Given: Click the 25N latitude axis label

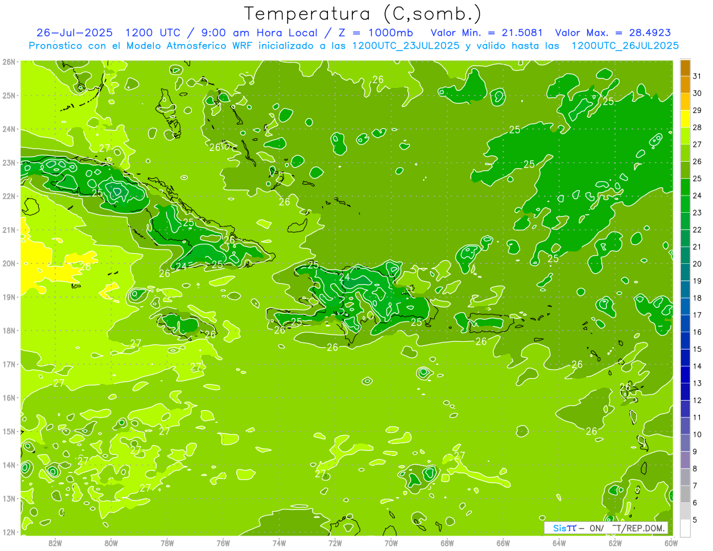Looking at the screenshot, I should [x=9, y=95].
